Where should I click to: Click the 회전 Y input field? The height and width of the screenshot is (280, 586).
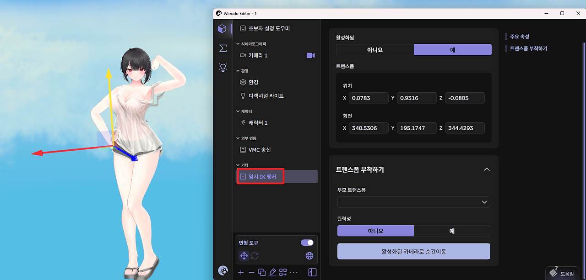(417, 128)
